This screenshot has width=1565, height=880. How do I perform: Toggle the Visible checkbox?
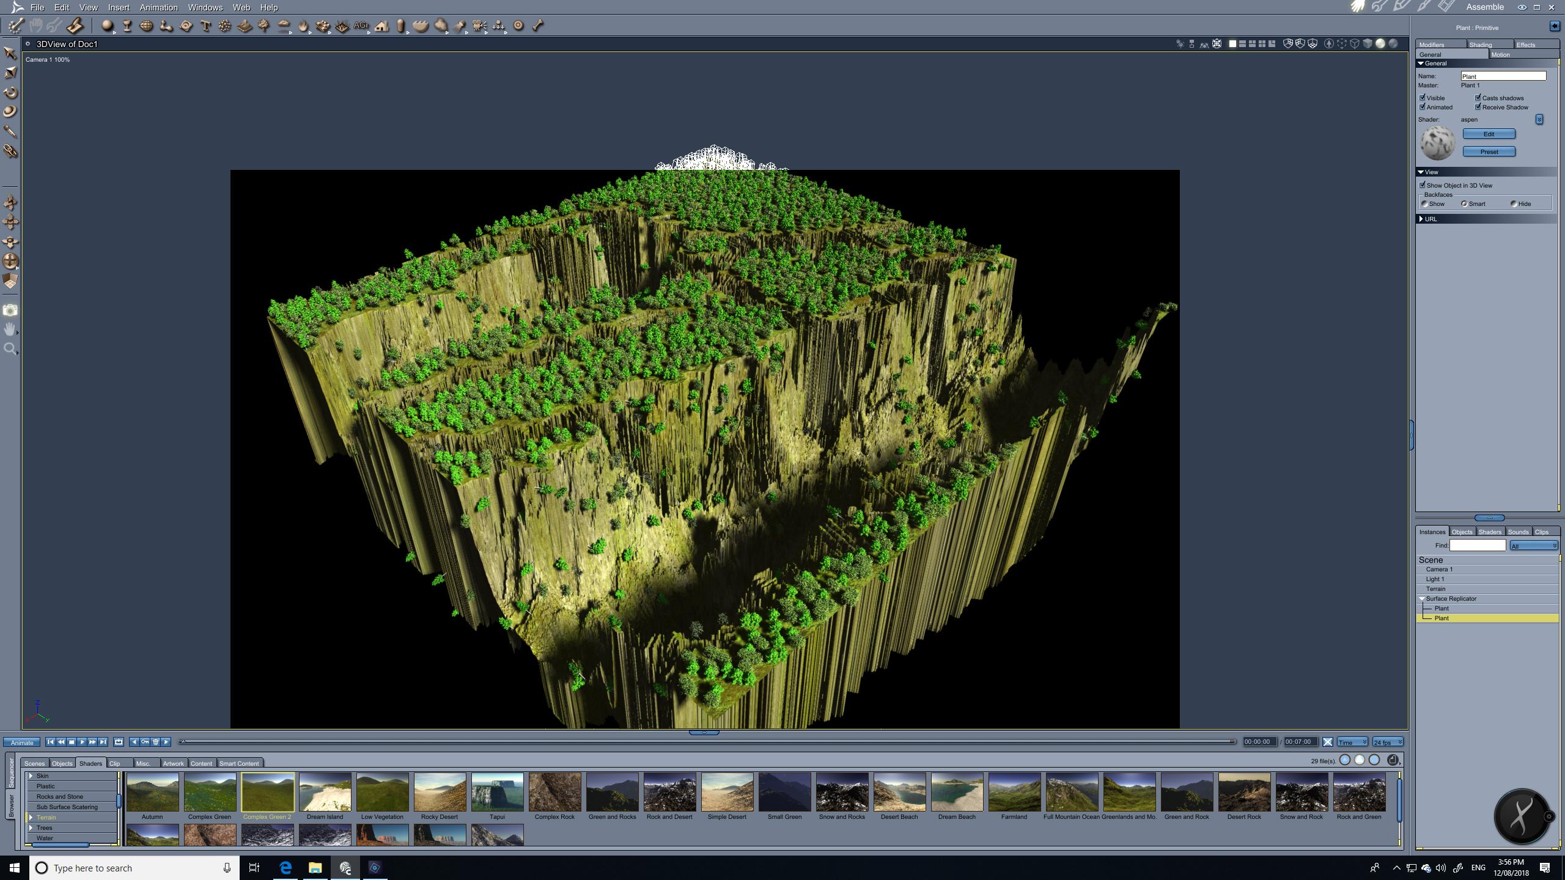coord(1423,98)
